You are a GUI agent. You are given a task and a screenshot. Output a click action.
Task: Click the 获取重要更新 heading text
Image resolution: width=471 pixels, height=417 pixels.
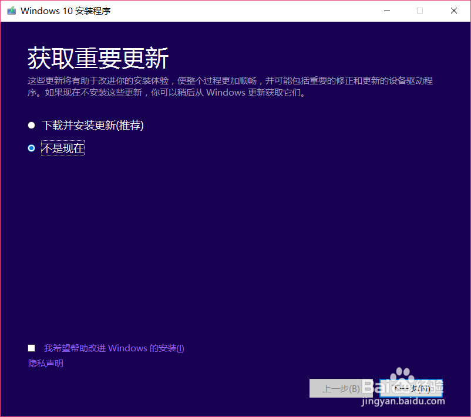coord(98,58)
